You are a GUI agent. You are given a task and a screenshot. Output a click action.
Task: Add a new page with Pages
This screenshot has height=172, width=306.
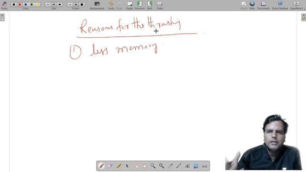click(x=130, y=5)
